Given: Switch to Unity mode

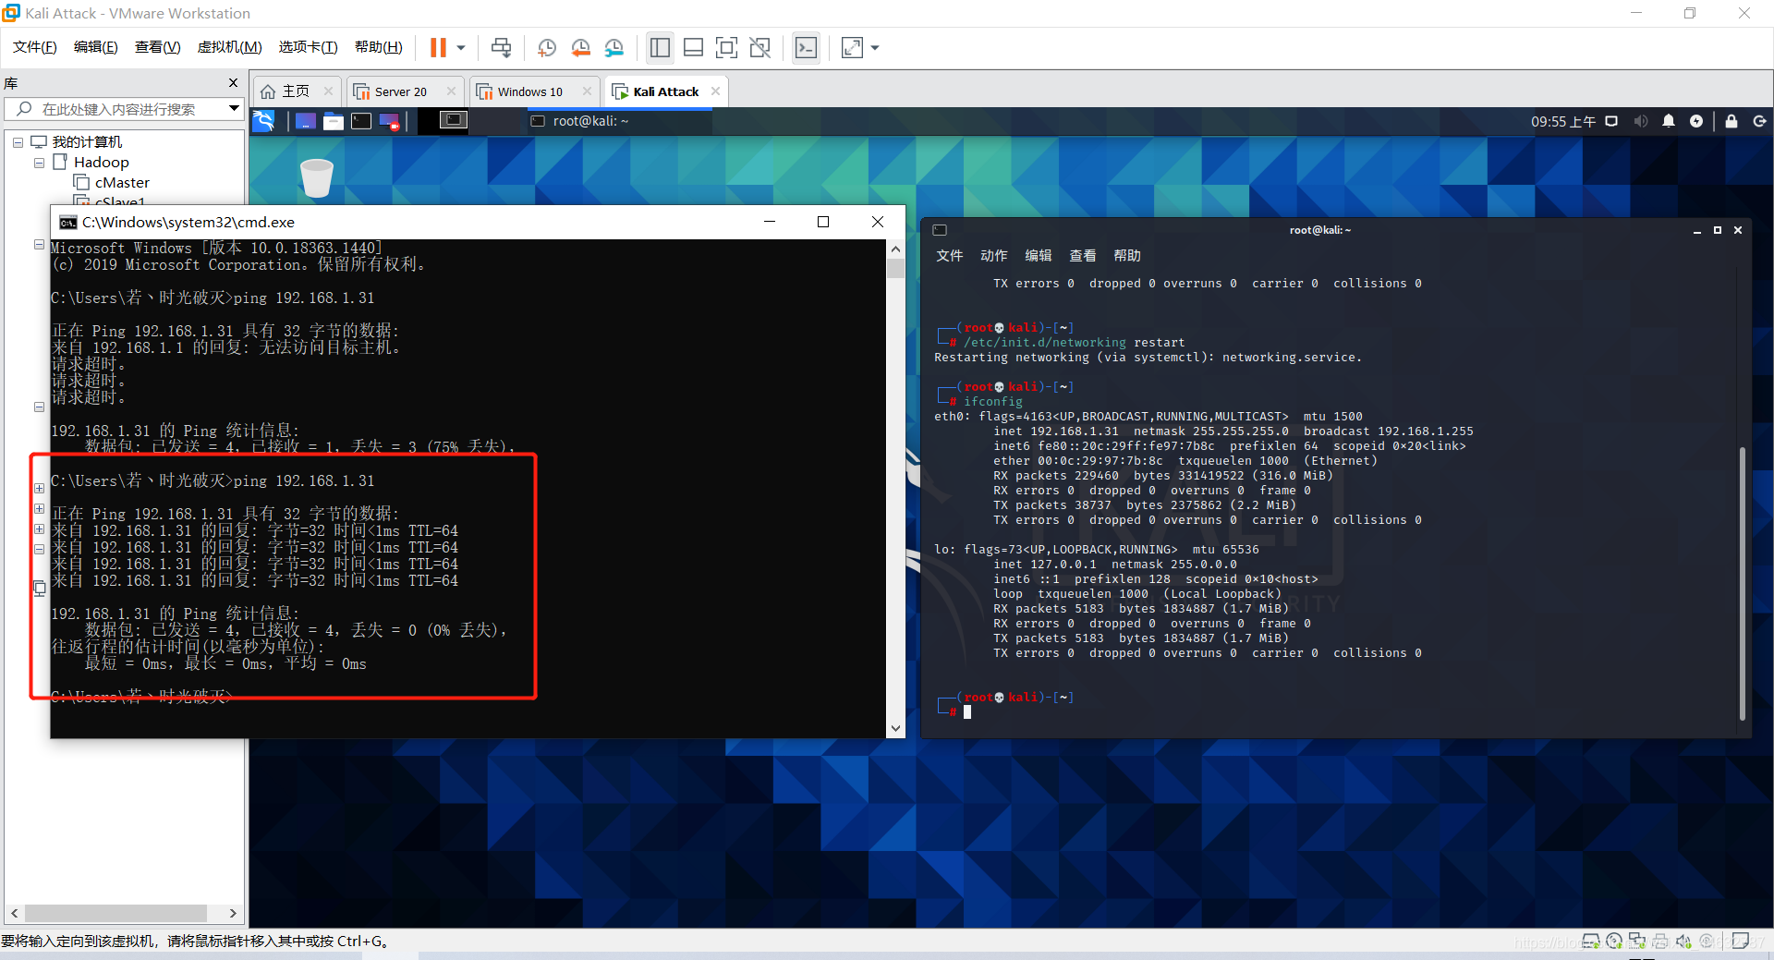Looking at the screenshot, I should click(x=760, y=47).
